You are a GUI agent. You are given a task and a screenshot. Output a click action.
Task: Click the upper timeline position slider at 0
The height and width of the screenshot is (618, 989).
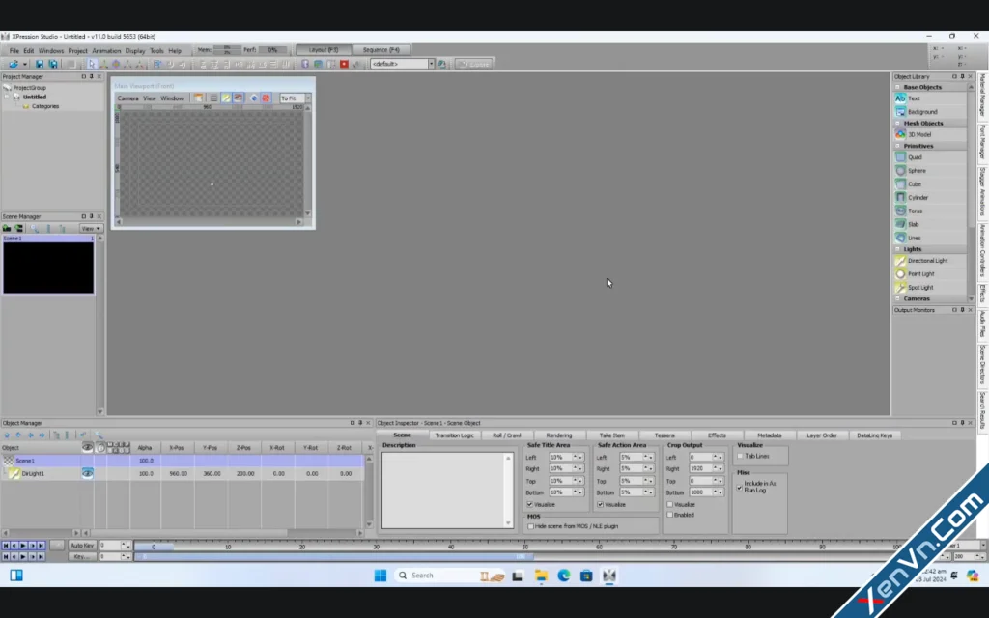pyautogui.click(x=154, y=547)
